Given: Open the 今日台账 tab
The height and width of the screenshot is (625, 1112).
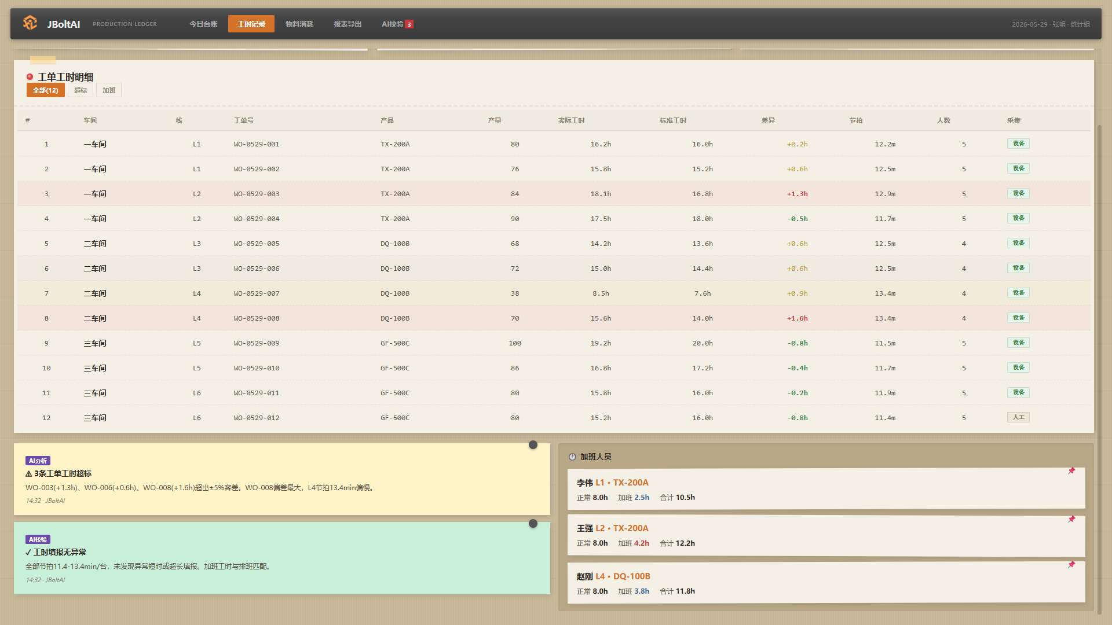Looking at the screenshot, I should click(x=203, y=24).
